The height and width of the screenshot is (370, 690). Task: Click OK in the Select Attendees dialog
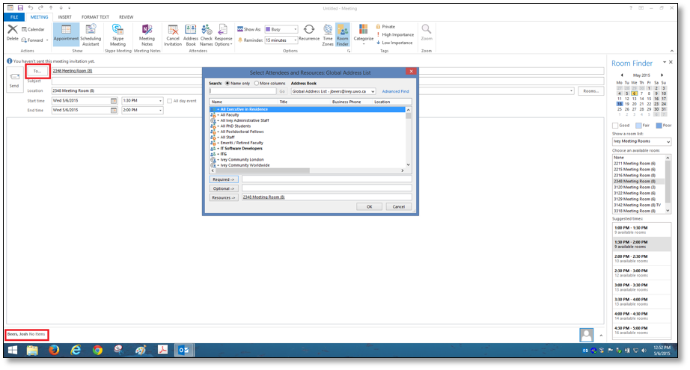369,206
